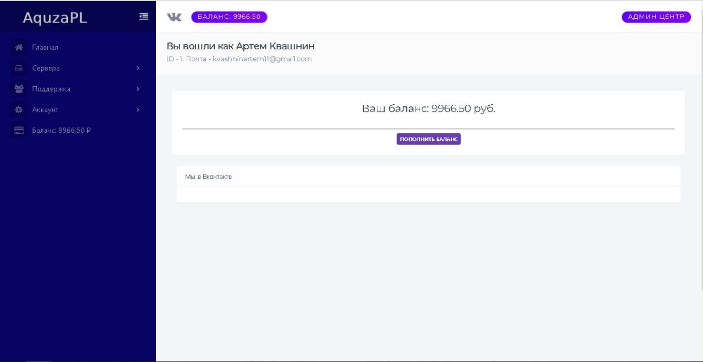Expand the Аккаунт submenu chevron
The height and width of the screenshot is (362, 703).
[x=138, y=110]
